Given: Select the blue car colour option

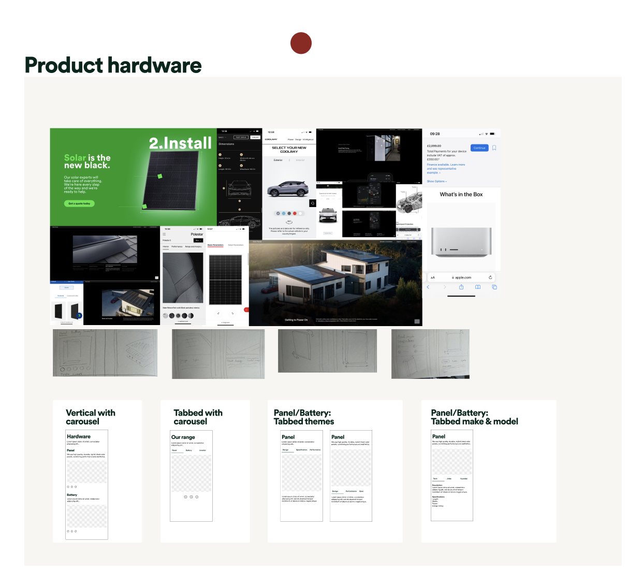Looking at the screenshot, I should pyautogui.click(x=284, y=213).
